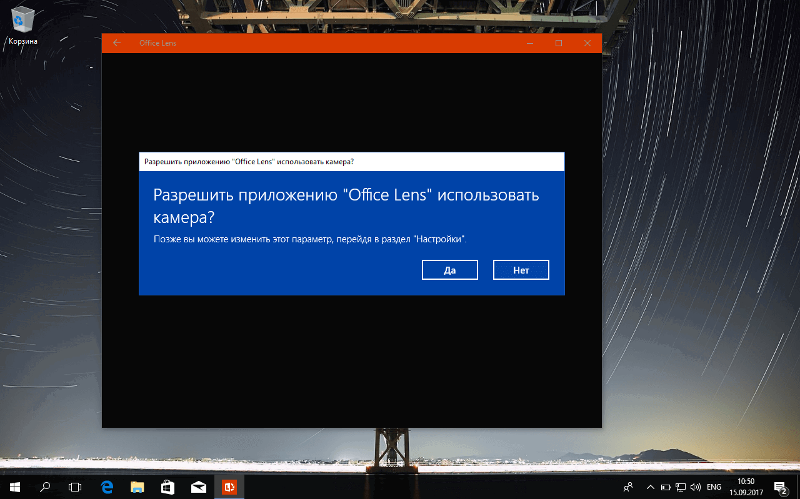Open the Microsoft Store app
Image resolution: width=800 pixels, height=499 pixels.
pos(167,487)
